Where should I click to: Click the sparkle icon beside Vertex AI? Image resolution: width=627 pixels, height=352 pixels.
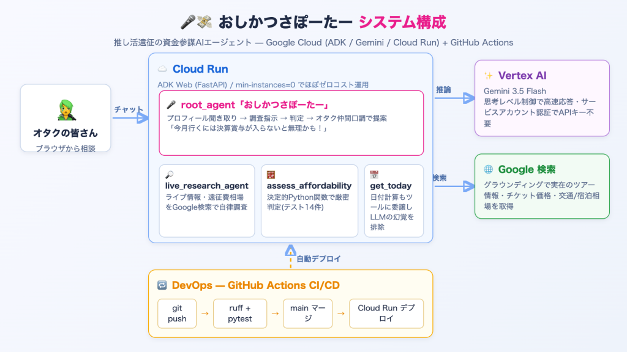pos(488,76)
